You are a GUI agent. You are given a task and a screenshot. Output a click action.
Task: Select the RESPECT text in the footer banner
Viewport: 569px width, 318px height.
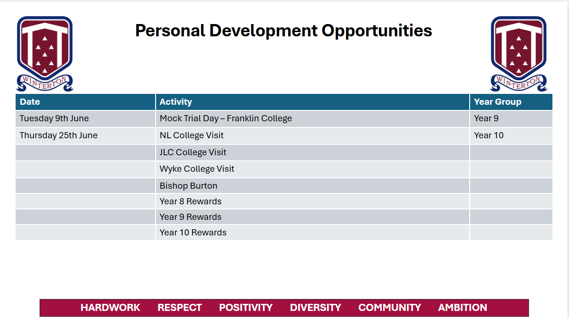(x=180, y=308)
